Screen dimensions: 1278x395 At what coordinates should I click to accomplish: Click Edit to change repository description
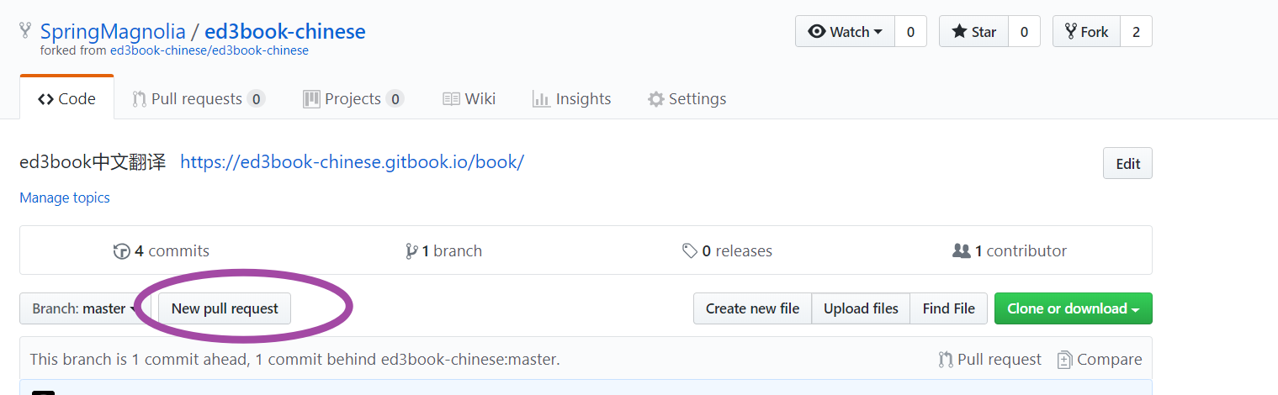coord(1127,164)
